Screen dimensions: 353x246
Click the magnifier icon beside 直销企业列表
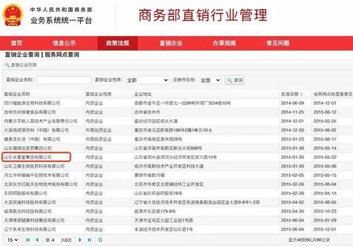pos(7,65)
